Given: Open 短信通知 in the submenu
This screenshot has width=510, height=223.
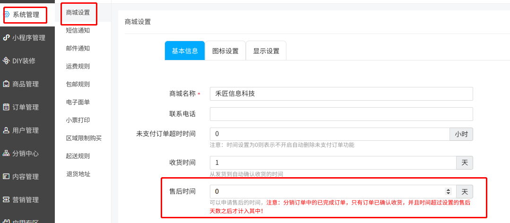Looking at the screenshot, I should click(x=78, y=30).
